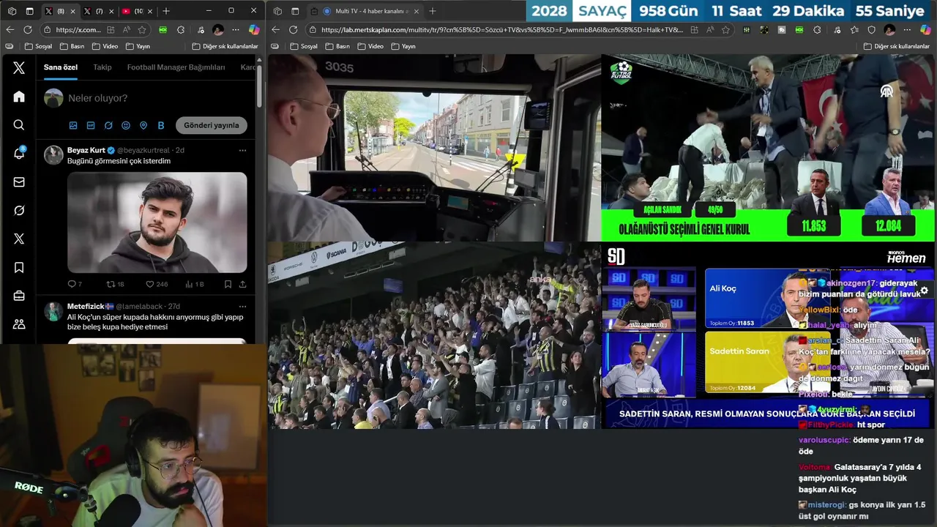Open Football Manager Bağımlıları tab
Viewport: 937px width, 527px height.
tap(176, 67)
